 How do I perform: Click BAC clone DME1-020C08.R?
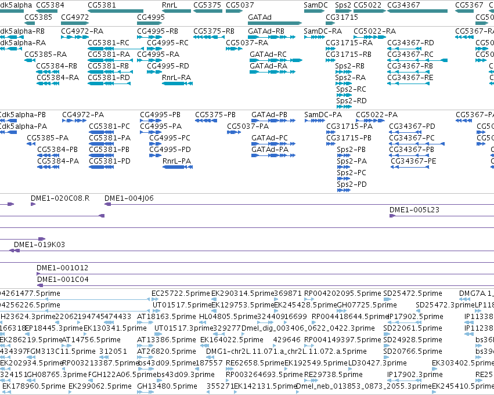point(33,204)
